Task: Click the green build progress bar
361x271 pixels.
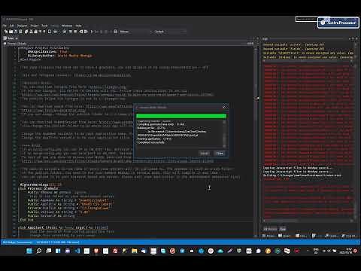Action: point(181,116)
